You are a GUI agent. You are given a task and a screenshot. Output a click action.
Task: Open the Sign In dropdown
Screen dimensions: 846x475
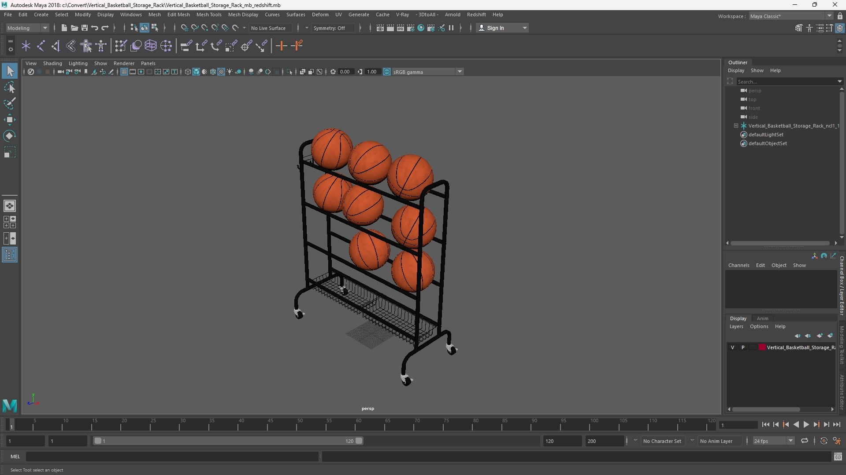click(502, 28)
